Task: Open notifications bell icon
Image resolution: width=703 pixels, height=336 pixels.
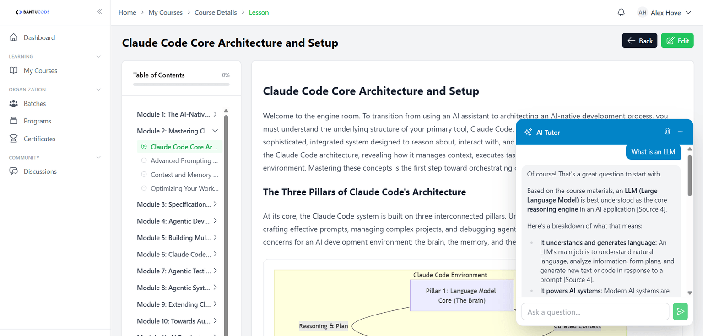Action: click(621, 12)
